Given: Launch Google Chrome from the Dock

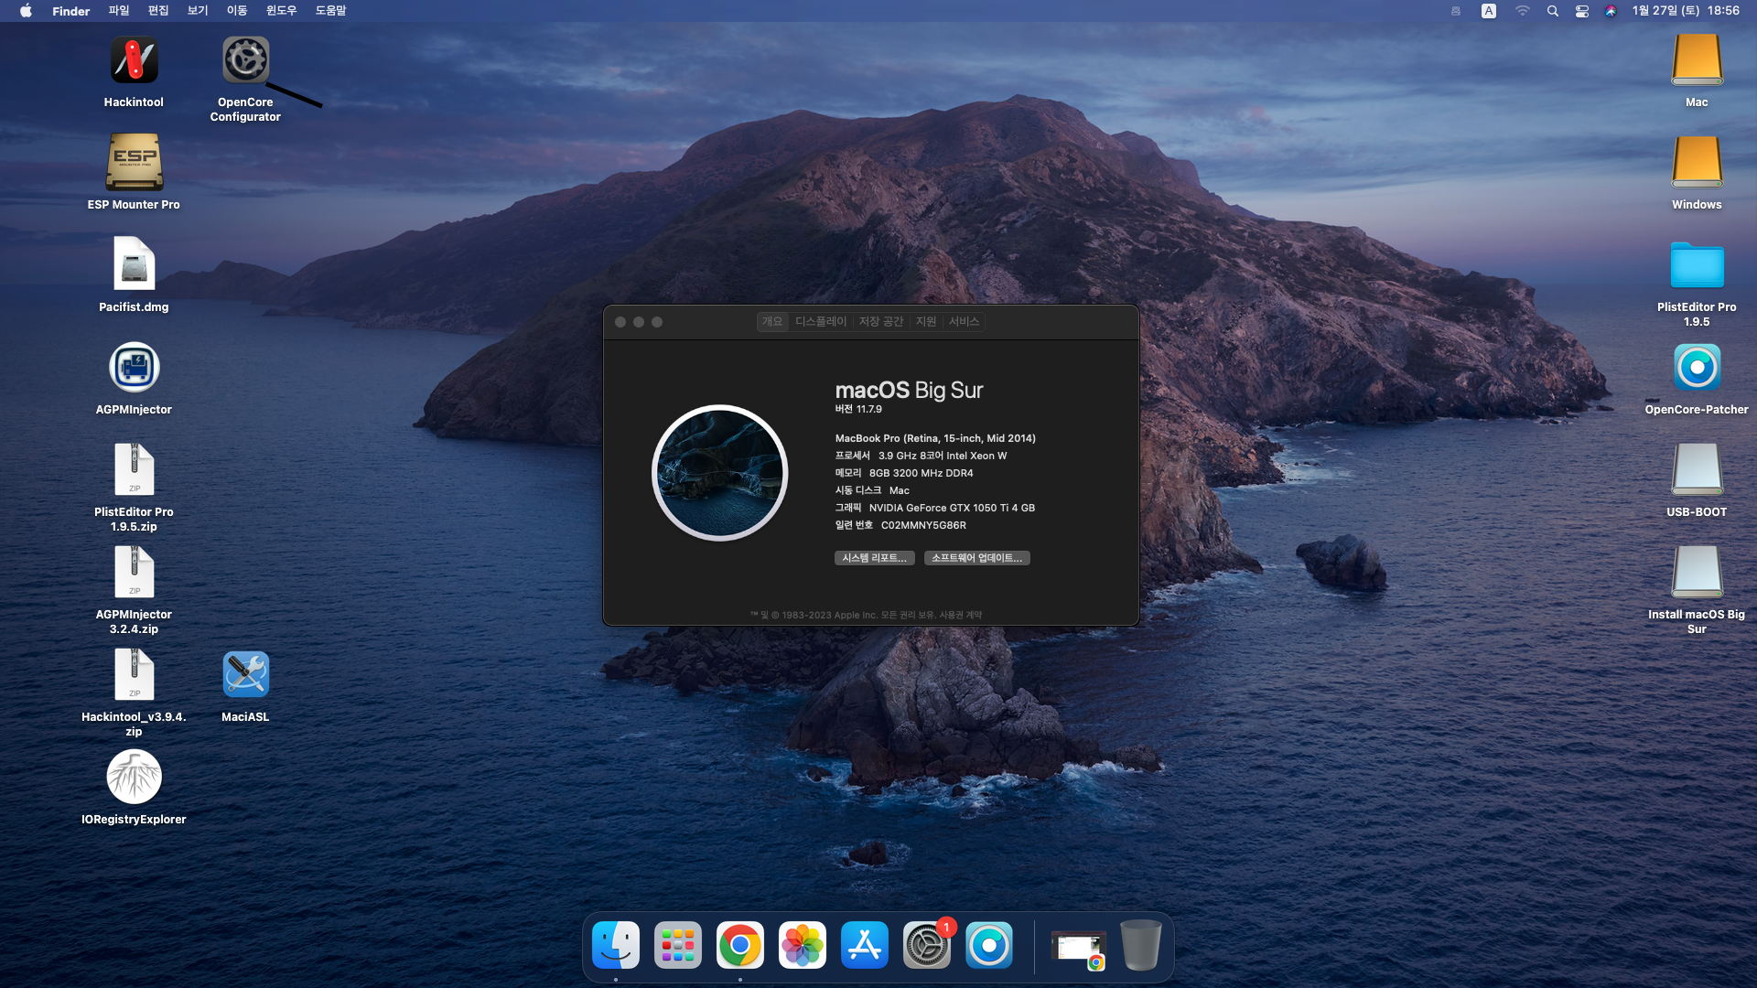Looking at the screenshot, I should (x=740, y=945).
